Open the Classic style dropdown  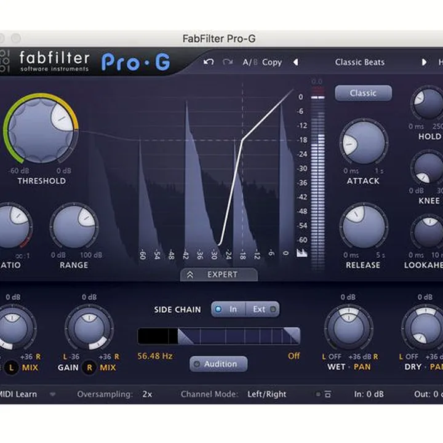[x=364, y=93]
